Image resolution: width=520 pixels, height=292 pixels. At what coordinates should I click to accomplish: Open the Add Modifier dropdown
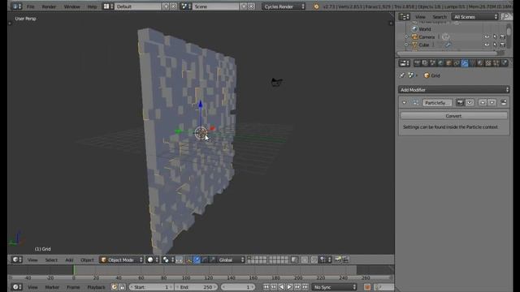click(453, 90)
